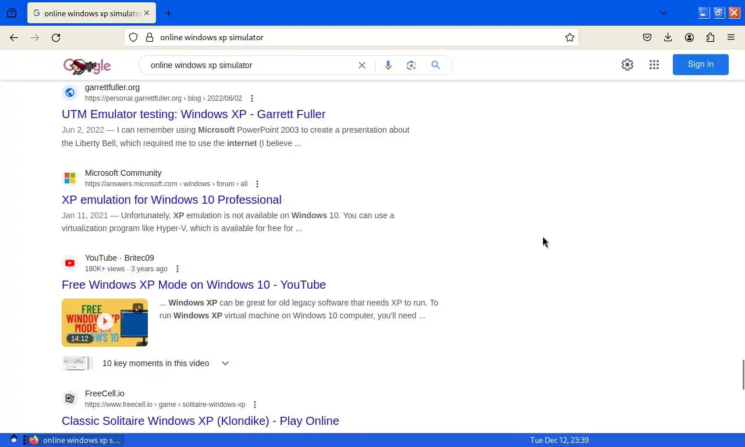Click the answers.microsoft.com breadcrumb URL
The image size is (745, 447).
[166, 184]
